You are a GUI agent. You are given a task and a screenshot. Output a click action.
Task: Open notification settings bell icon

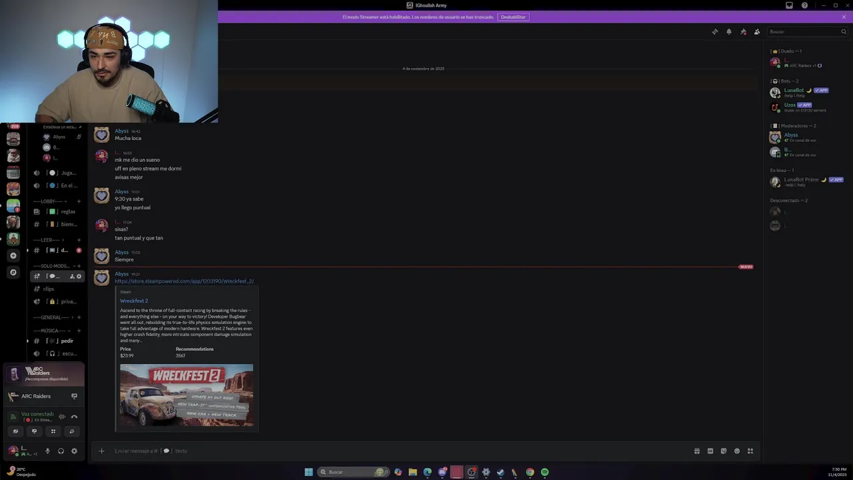[x=729, y=31]
